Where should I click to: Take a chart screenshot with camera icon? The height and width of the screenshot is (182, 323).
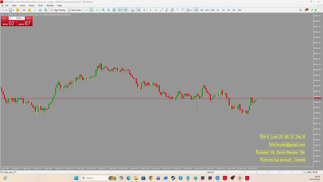coord(132,10)
